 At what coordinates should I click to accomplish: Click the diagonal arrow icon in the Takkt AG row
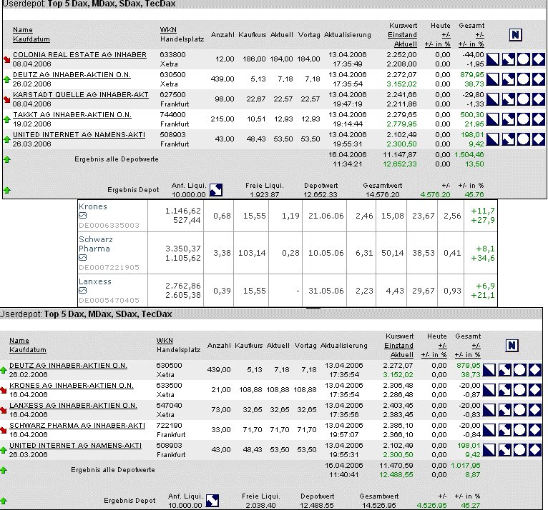[508, 119]
